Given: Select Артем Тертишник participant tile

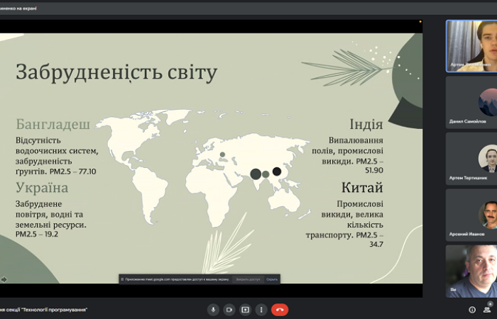Looking at the screenshot, I should pyautogui.click(x=471, y=157).
